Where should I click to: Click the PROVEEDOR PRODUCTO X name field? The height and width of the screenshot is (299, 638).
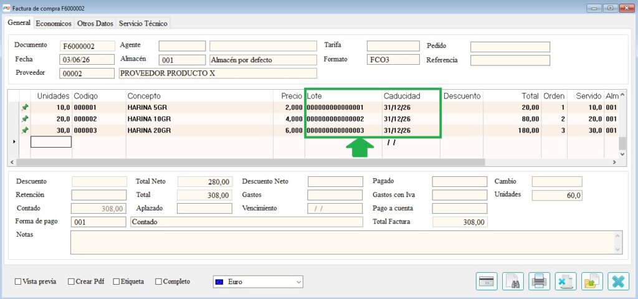click(x=217, y=74)
